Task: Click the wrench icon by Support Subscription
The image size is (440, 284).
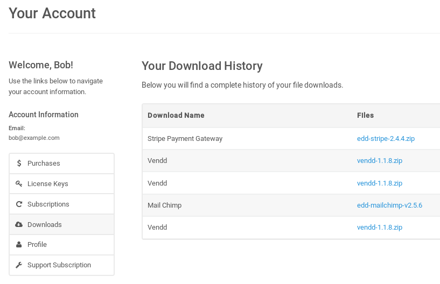Action: pos(19,265)
